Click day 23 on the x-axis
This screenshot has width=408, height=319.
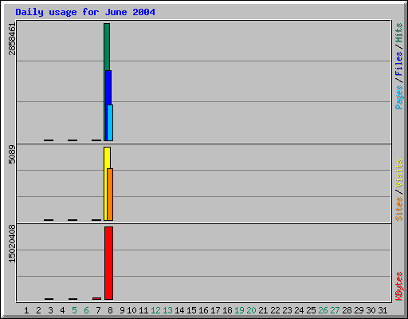pos(287,310)
